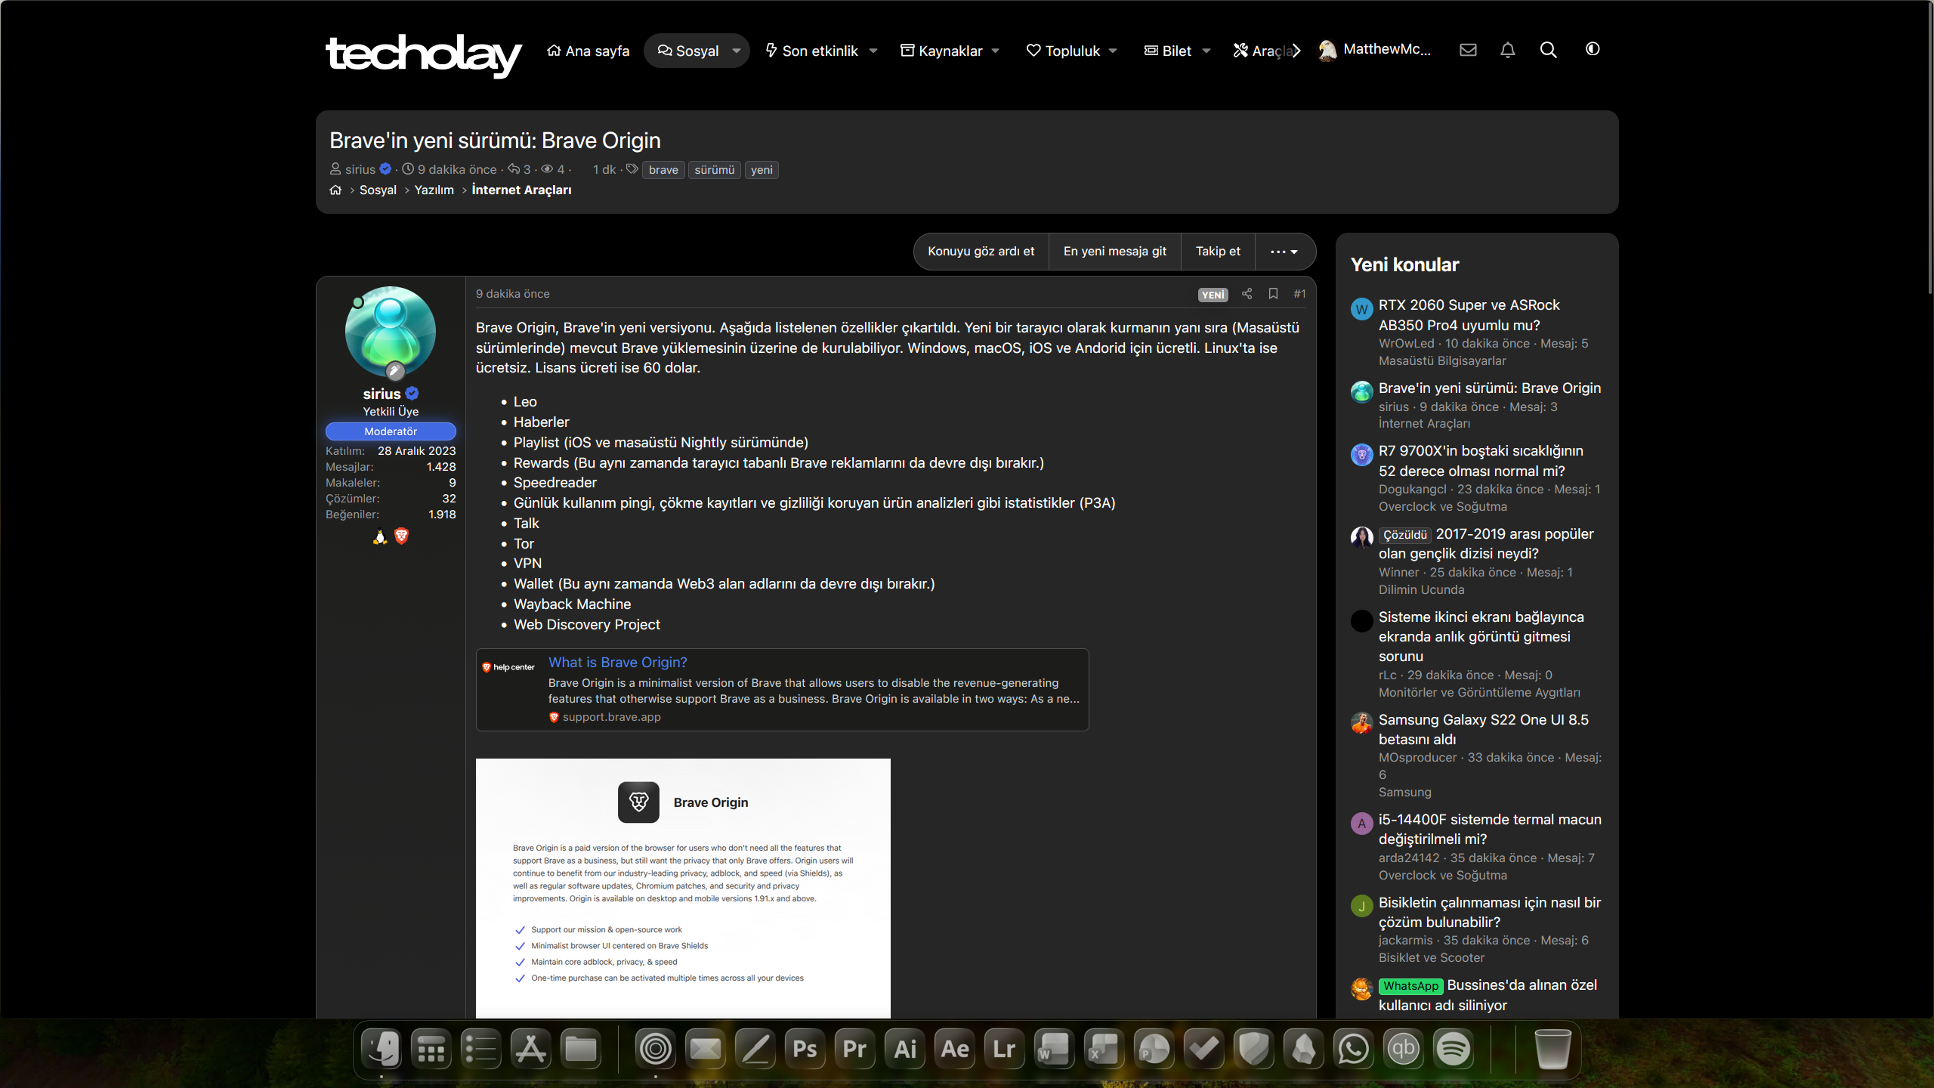Screen dimensions: 1934x1088
Task: Open the Mail app in the dock
Action: point(705,1049)
